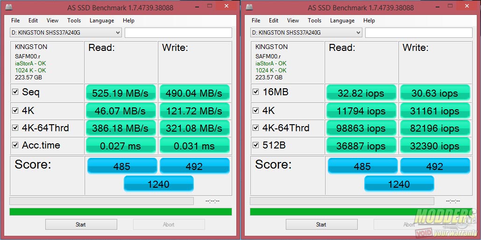
Task: Click the green progress bar in left window
Action: point(120,212)
